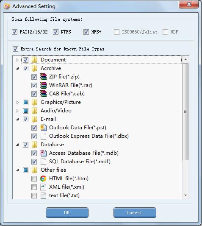The image size is (202, 226).
Task: Click the CAB File archive icon
Action: coord(43,94)
